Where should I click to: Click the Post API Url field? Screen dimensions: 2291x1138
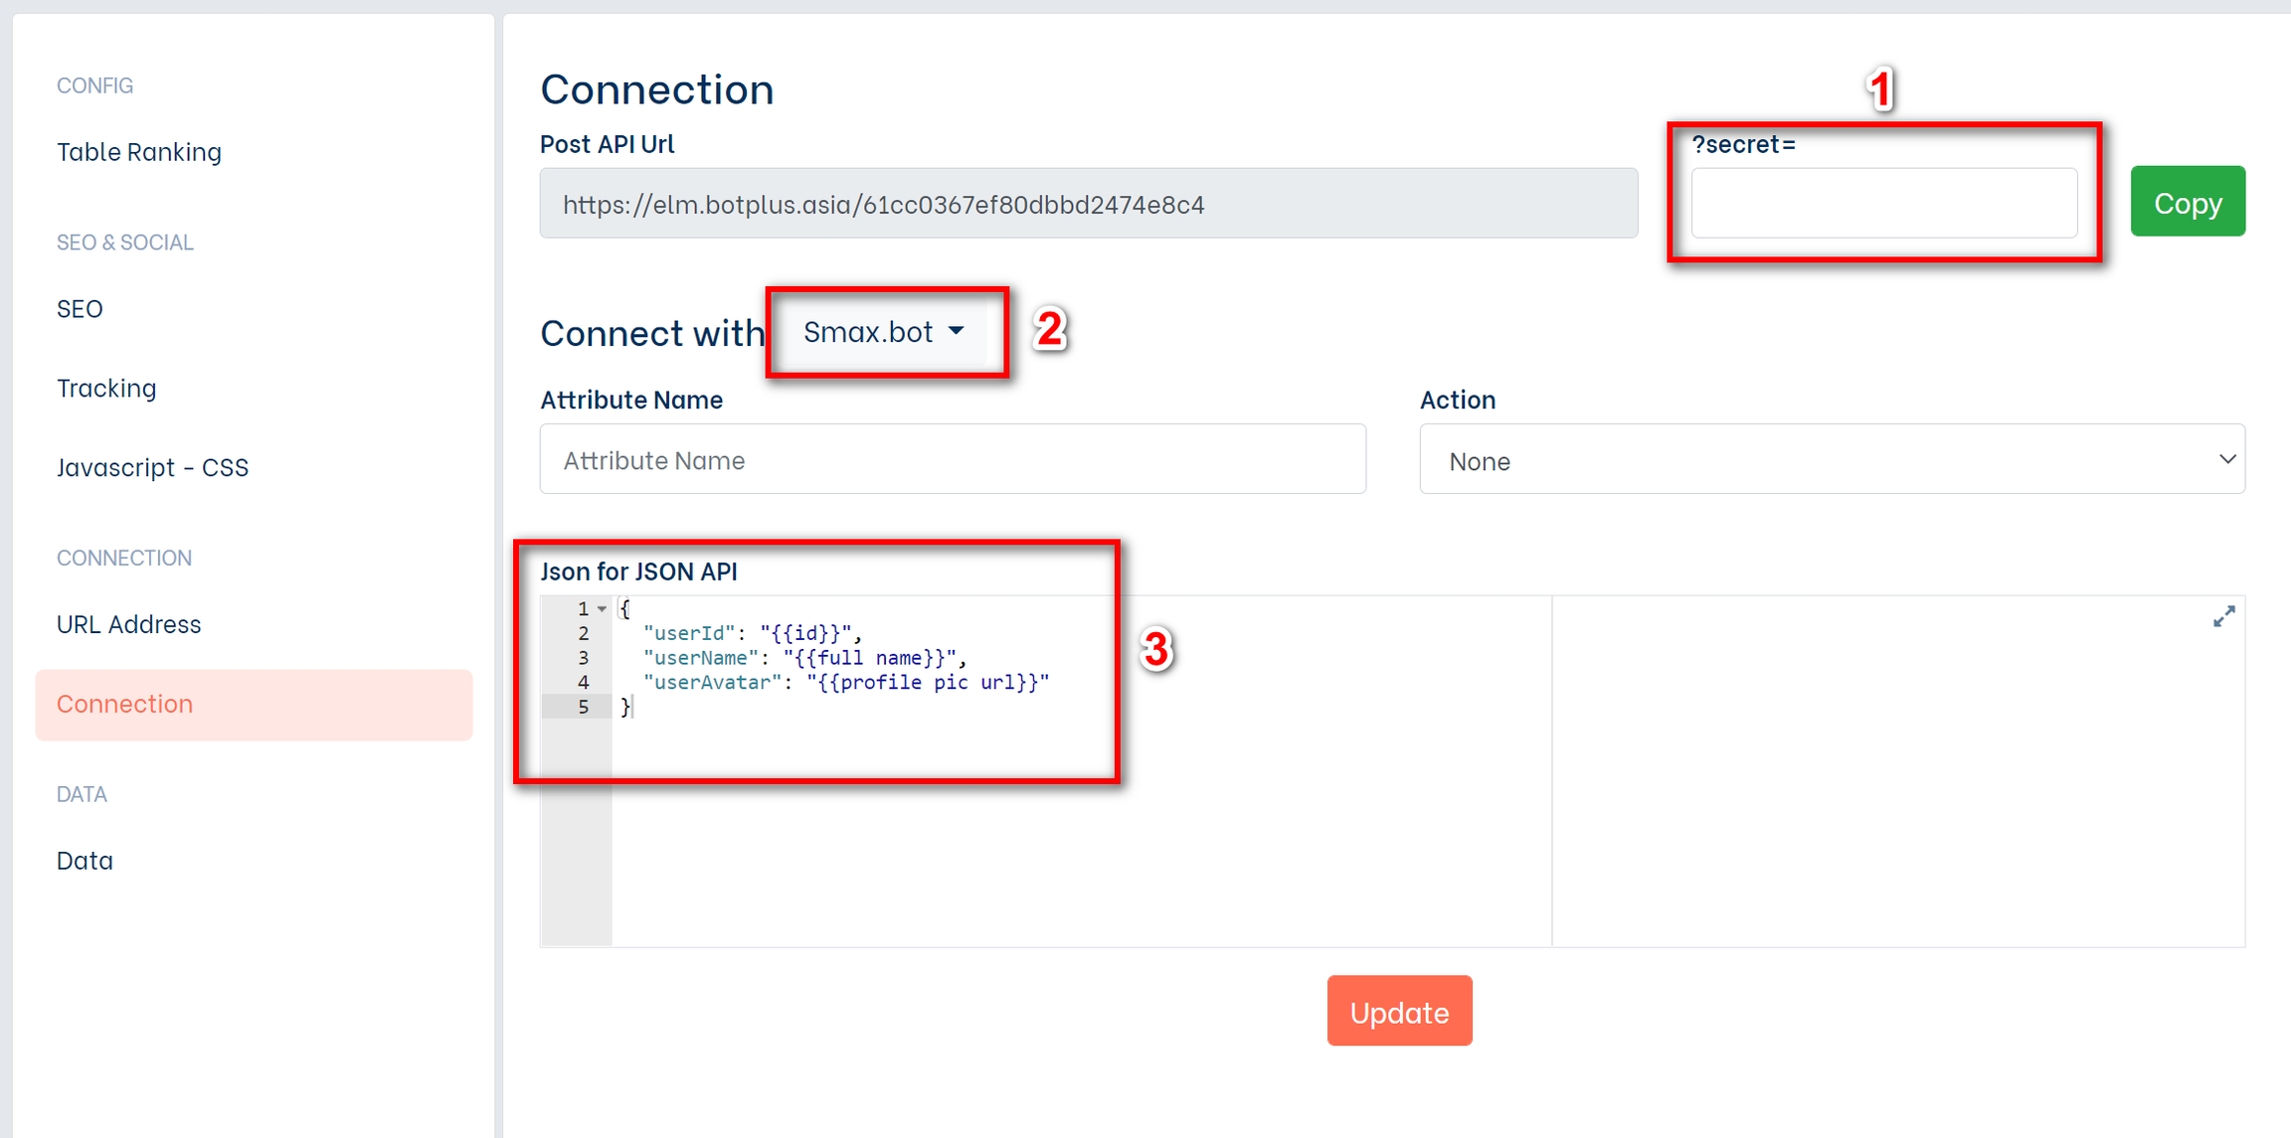coord(1088,204)
